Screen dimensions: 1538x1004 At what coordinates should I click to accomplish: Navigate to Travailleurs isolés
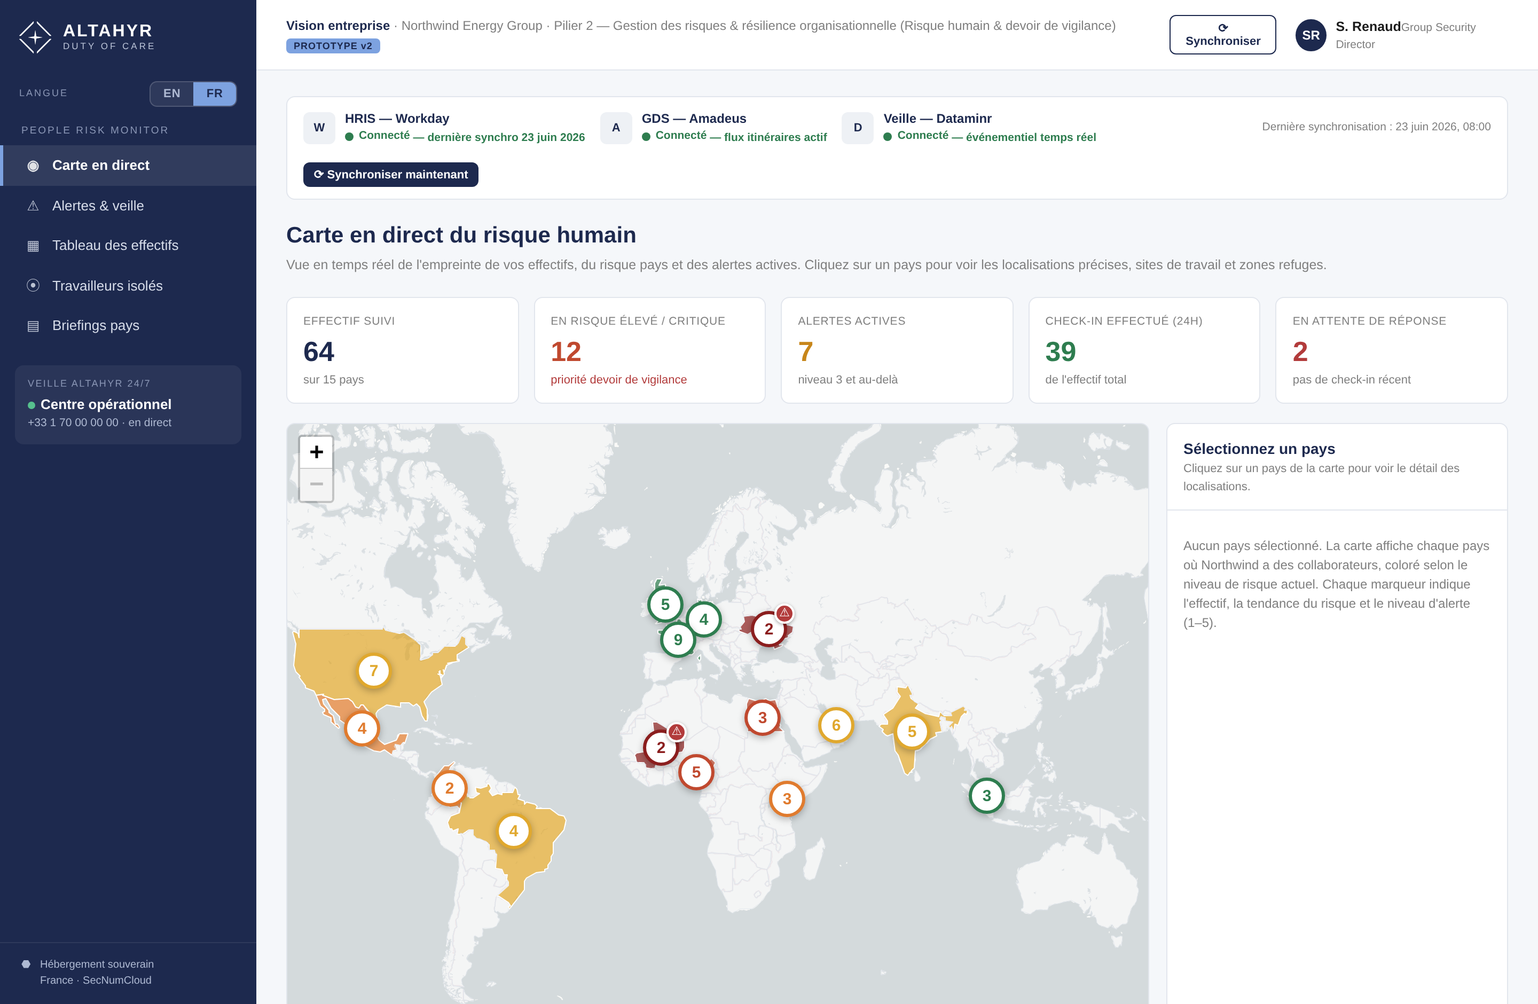pyautogui.click(x=128, y=286)
